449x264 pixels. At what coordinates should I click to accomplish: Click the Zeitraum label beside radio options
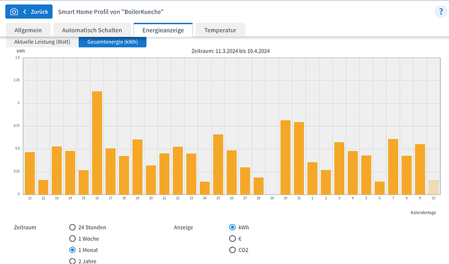(x=25, y=228)
